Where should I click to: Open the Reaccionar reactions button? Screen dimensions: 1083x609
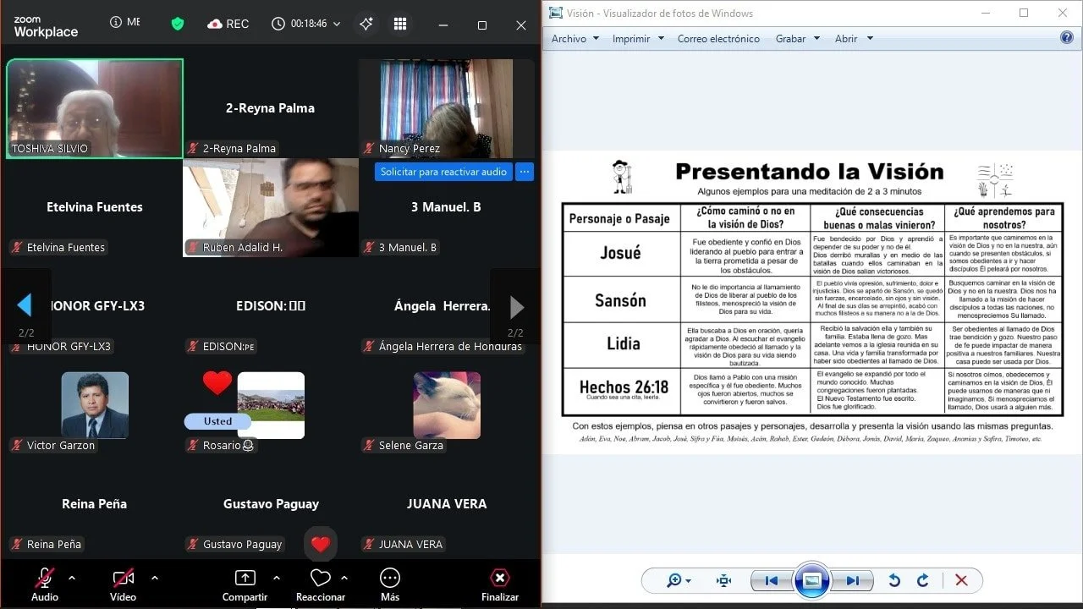coord(320,584)
